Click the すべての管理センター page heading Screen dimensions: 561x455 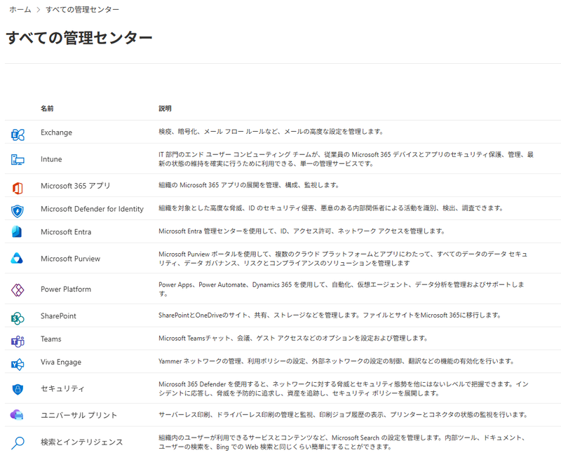tap(79, 38)
